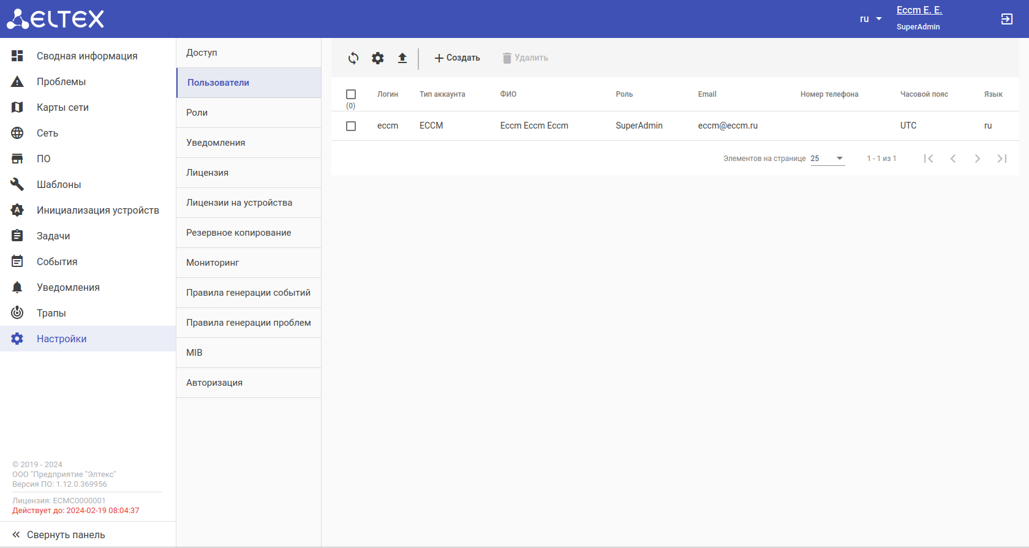Click the logout icon in header

tap(1006, 19)
